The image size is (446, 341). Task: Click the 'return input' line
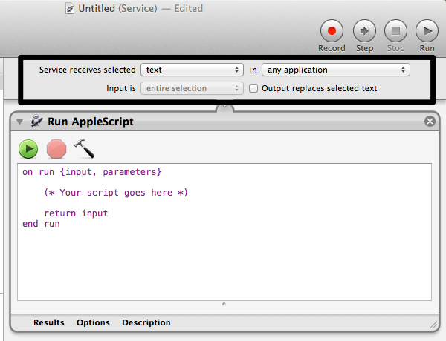[x=76, y=213]
